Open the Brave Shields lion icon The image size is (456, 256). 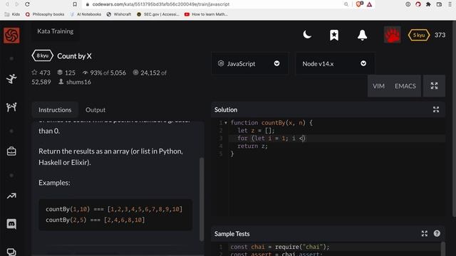[x=359, y=4]
